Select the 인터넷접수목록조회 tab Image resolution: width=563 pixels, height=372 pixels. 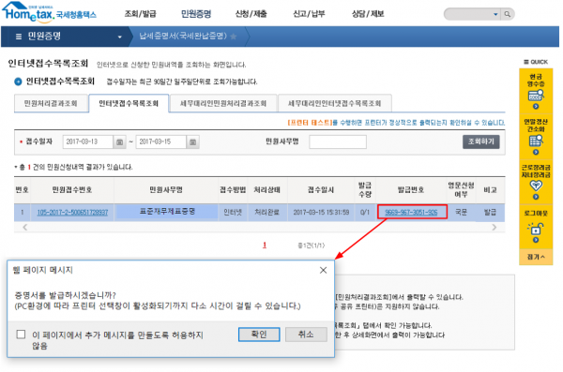point(129,103)
